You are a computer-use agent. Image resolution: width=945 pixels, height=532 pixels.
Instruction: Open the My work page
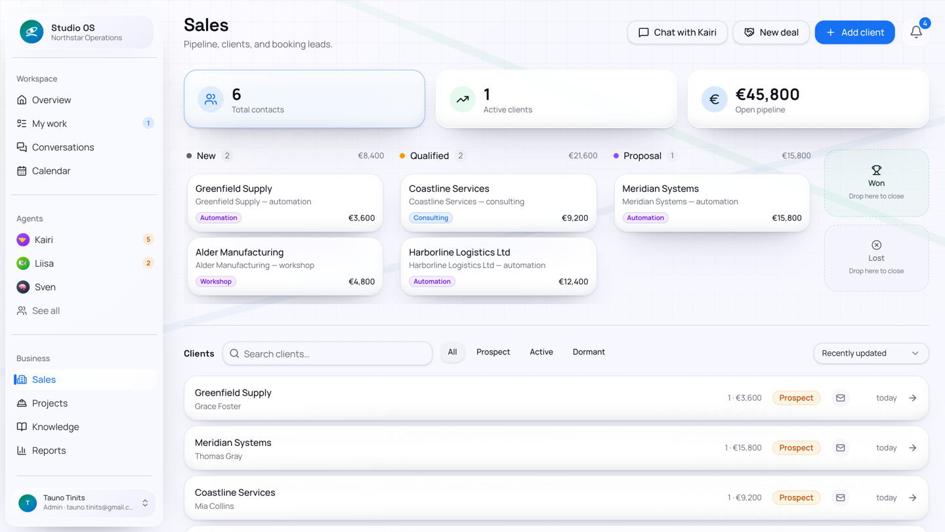[84, 123]
